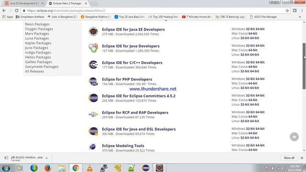Image resolution: width=306 pixels, height=172 pixels.
Task: Expand options for the jdk-8u101 download item
Action: click(x=47, y=158)
